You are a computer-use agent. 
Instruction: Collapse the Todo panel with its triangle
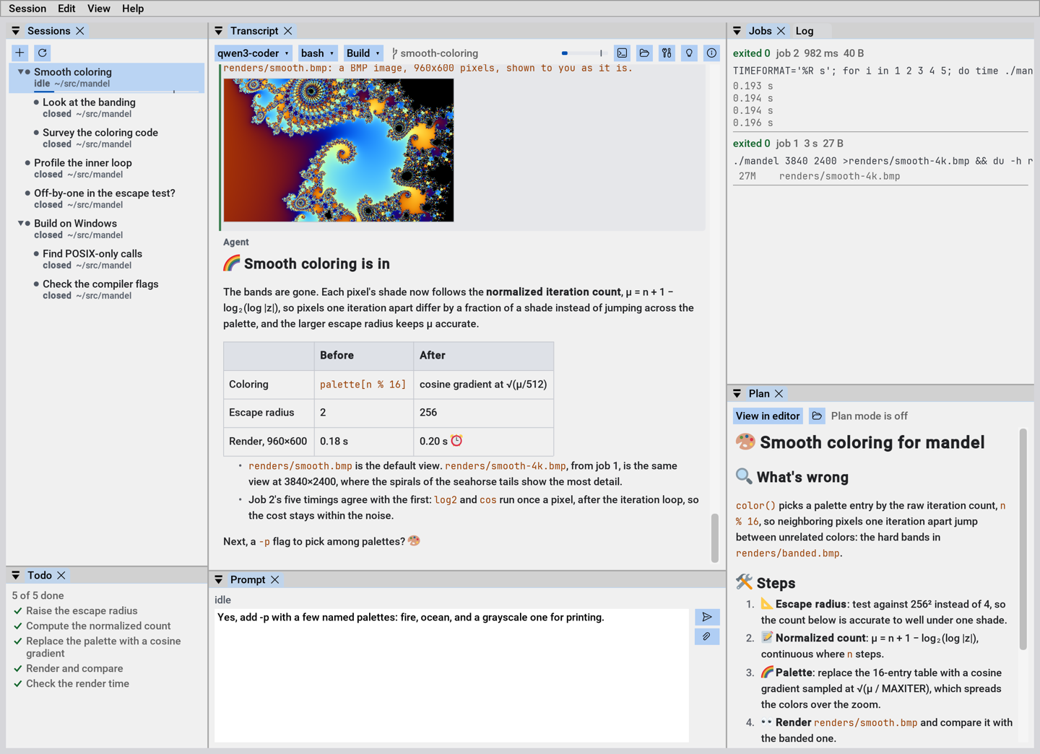pyautogui.click(x=16, y=575)
